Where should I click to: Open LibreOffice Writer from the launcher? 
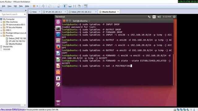pos(58,53)
